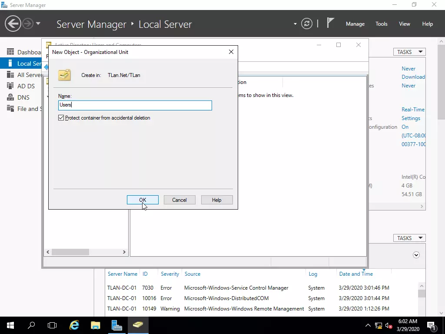
Task: Open the taskbar clock showing 6:02 AM
Action: (x=408, y=325)
